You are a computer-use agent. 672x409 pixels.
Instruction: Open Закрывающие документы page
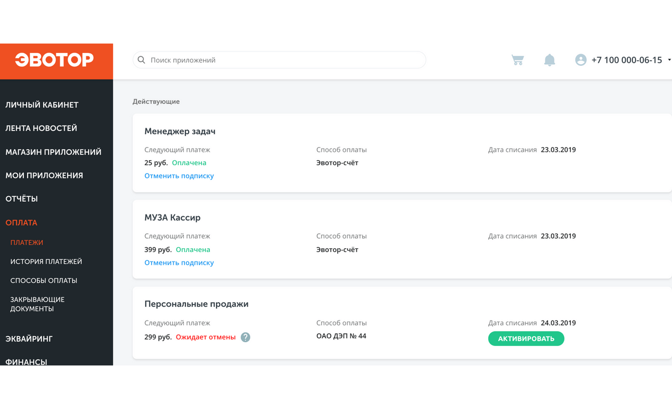38,304
